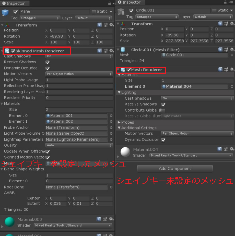Open Layer dropdown for Plane
The width and height of the screenshot is (235, 236).
pos(93,18)
